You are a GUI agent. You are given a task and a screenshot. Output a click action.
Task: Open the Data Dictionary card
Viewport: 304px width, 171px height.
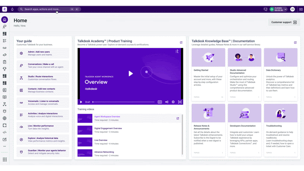click(x=281, y=74)
